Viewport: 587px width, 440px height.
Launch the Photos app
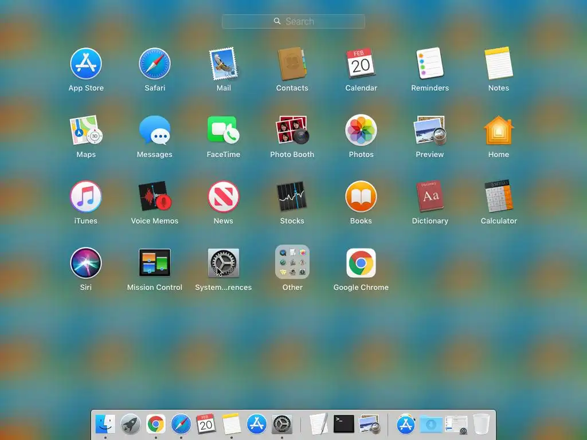tap(361, 130)
